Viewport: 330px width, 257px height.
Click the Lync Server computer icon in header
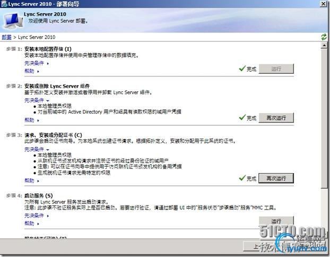pyautogui.click(x=13, y=21)
